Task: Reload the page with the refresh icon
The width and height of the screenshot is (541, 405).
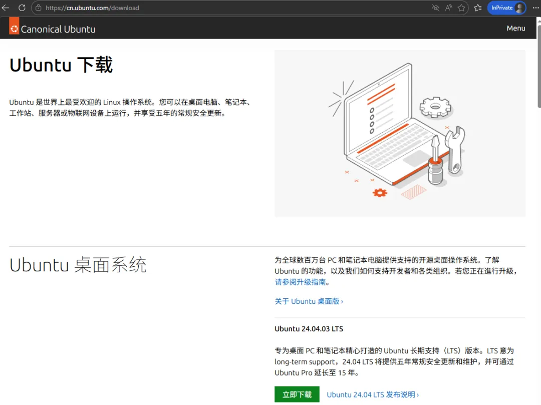Action: pyautogui.click(x=22, y=8)
